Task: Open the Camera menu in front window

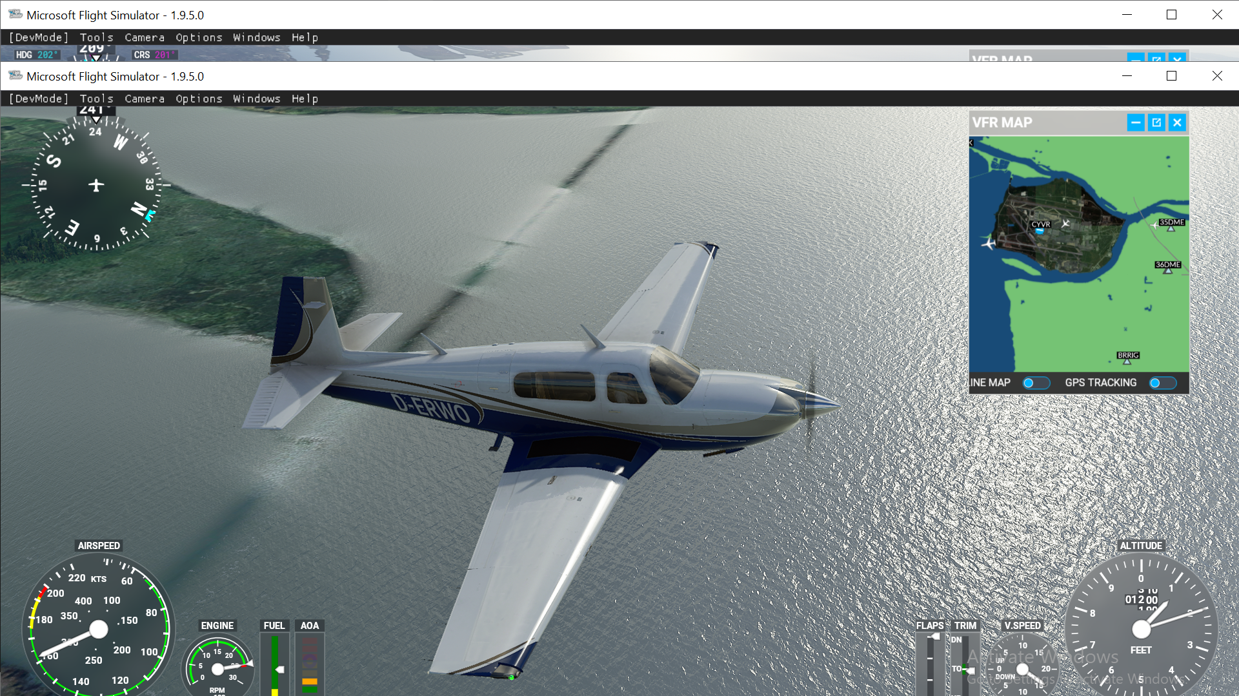Action: (x=145, y=99)
